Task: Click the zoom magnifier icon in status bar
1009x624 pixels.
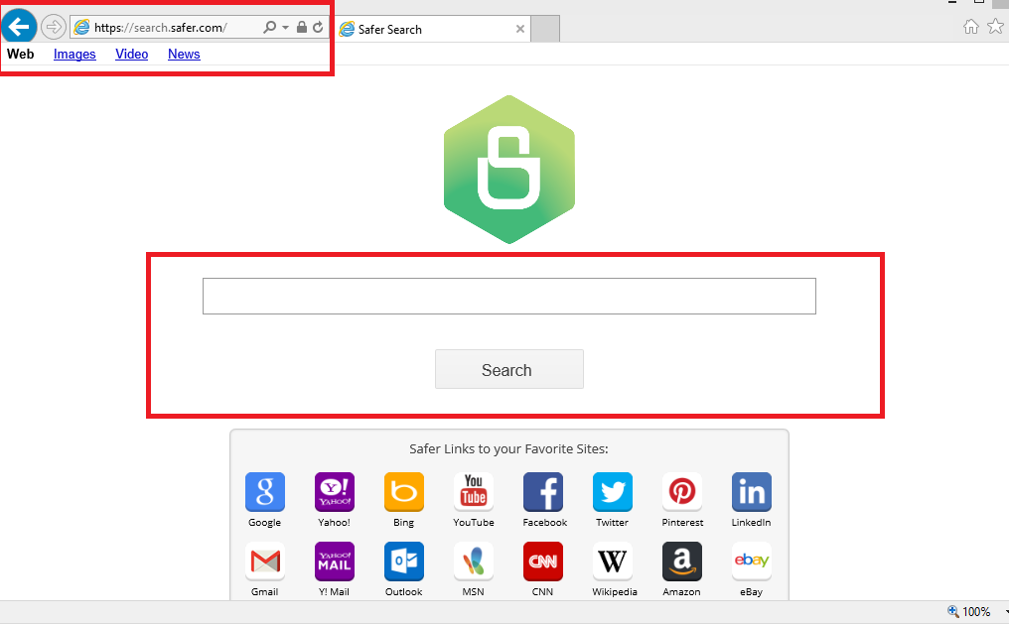Action: [953, 611]
